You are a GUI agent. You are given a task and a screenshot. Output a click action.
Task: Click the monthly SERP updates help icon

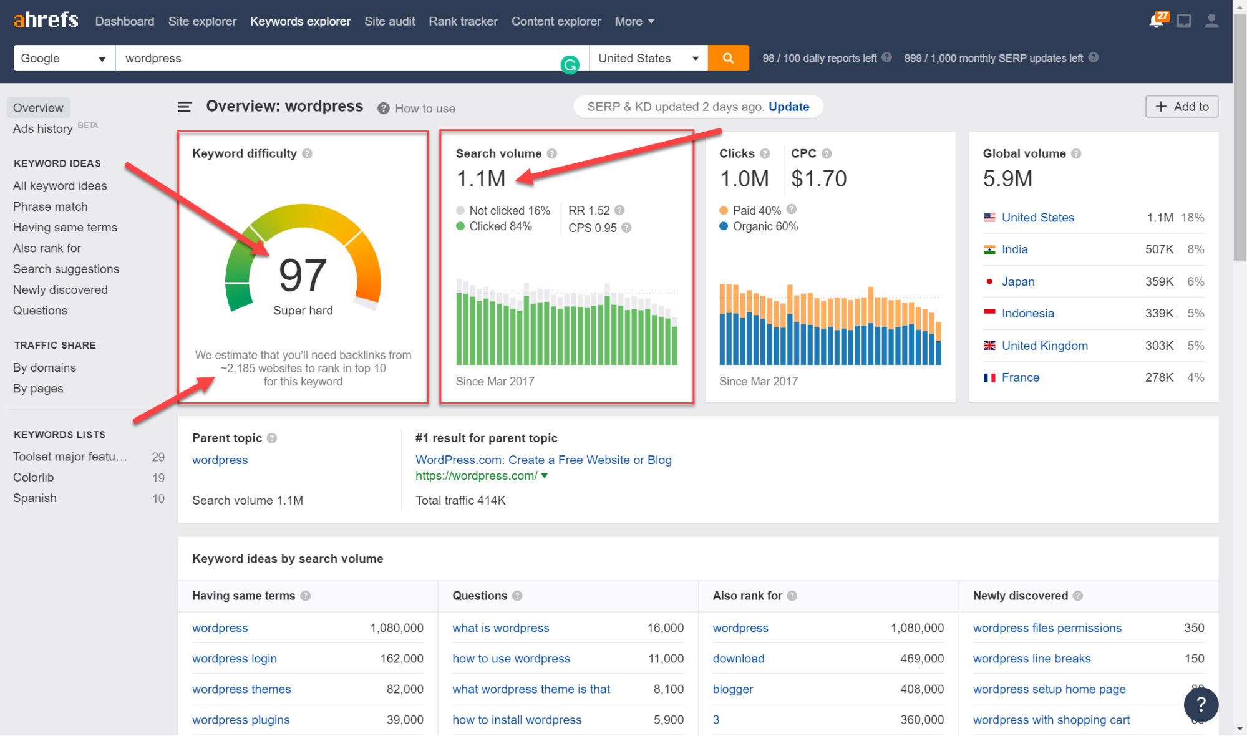coord(1094,57)
